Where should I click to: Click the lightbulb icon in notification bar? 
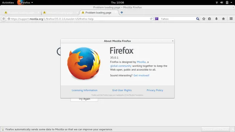[x=3, y=129]
